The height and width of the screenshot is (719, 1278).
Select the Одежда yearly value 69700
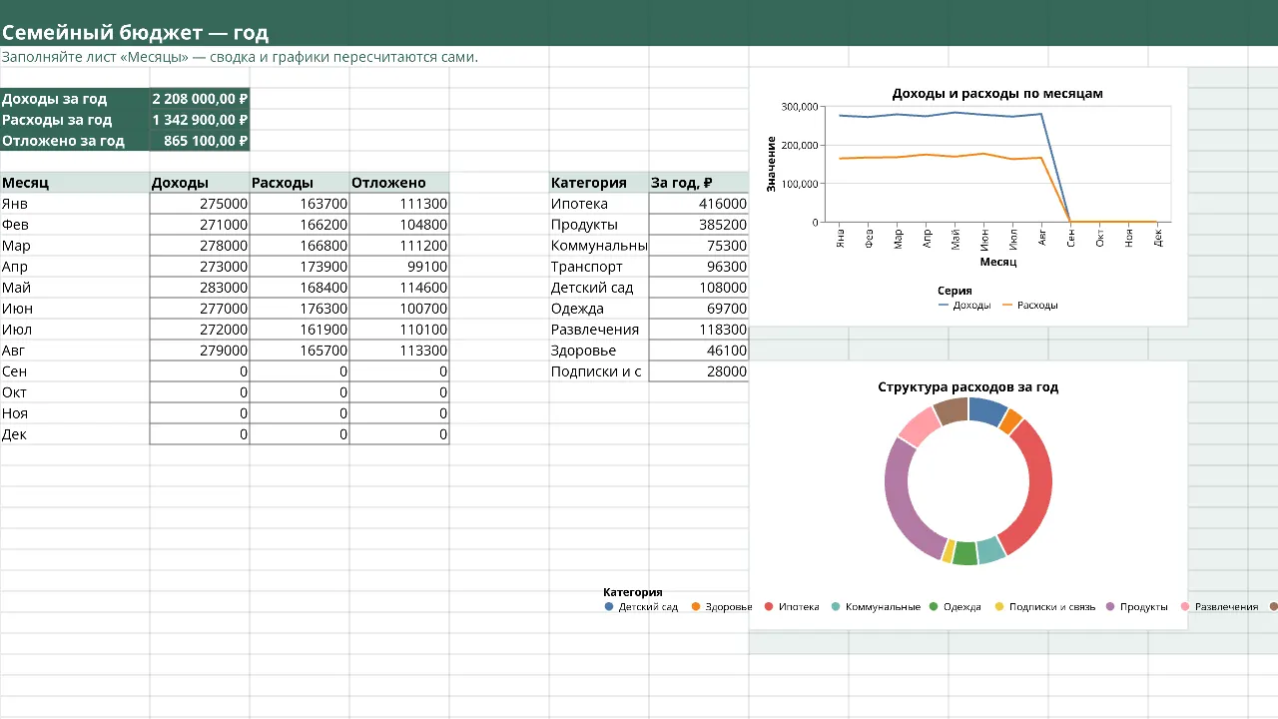699,309
